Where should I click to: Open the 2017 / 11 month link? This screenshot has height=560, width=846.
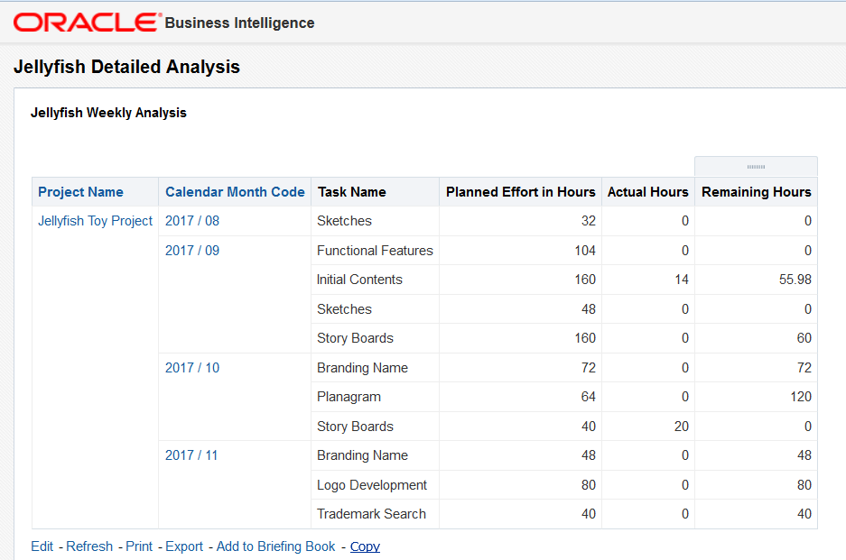point(191,455)
